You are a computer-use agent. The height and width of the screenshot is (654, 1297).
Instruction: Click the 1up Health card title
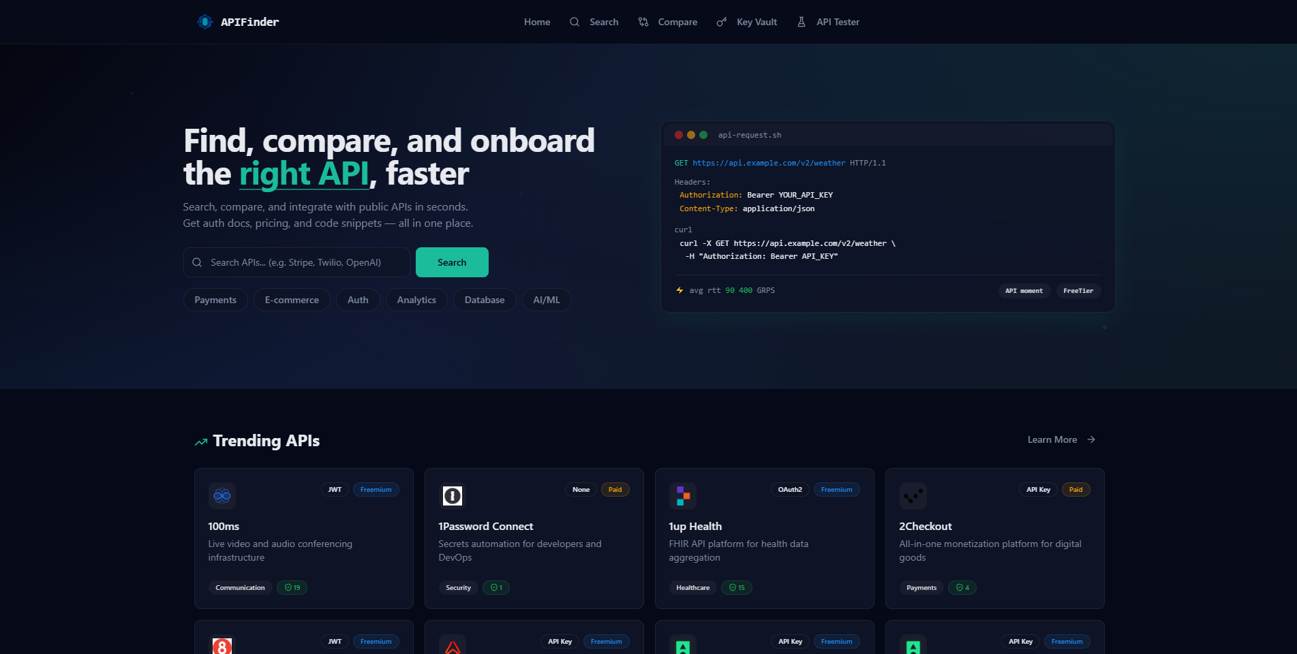pos(695,527)
